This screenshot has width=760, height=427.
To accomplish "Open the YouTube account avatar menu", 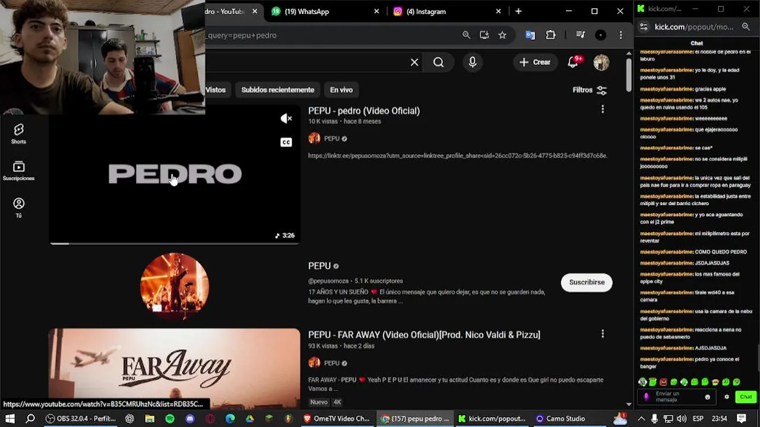I will (601, 62).
